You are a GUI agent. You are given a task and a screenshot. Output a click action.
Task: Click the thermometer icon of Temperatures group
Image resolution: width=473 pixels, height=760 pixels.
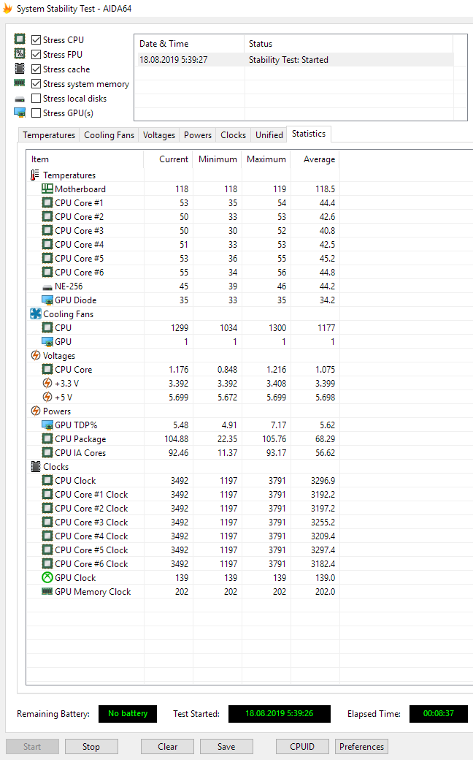pos(34,175)
